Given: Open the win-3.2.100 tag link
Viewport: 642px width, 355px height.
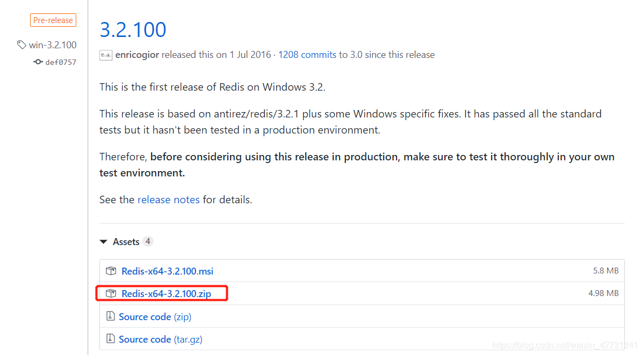Looking at the screenshot, I should click(x=53, y=45).
